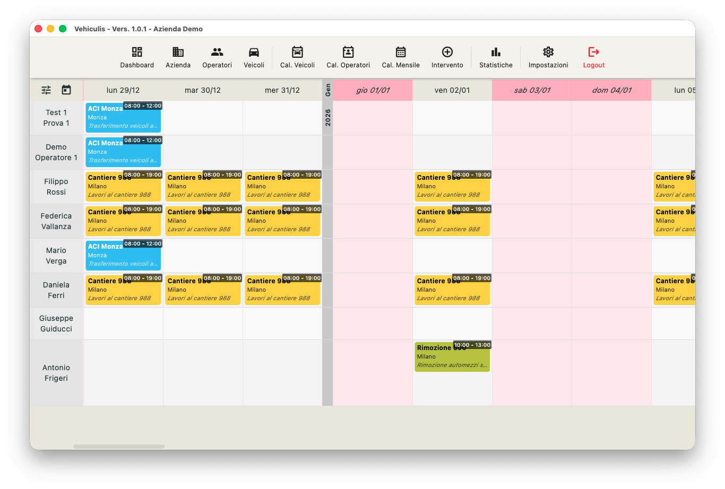Open the Cal. Veicoli calendar
The height and width of the screenshot is (489, 725).
pyautogui.click(x=297, y=57)
